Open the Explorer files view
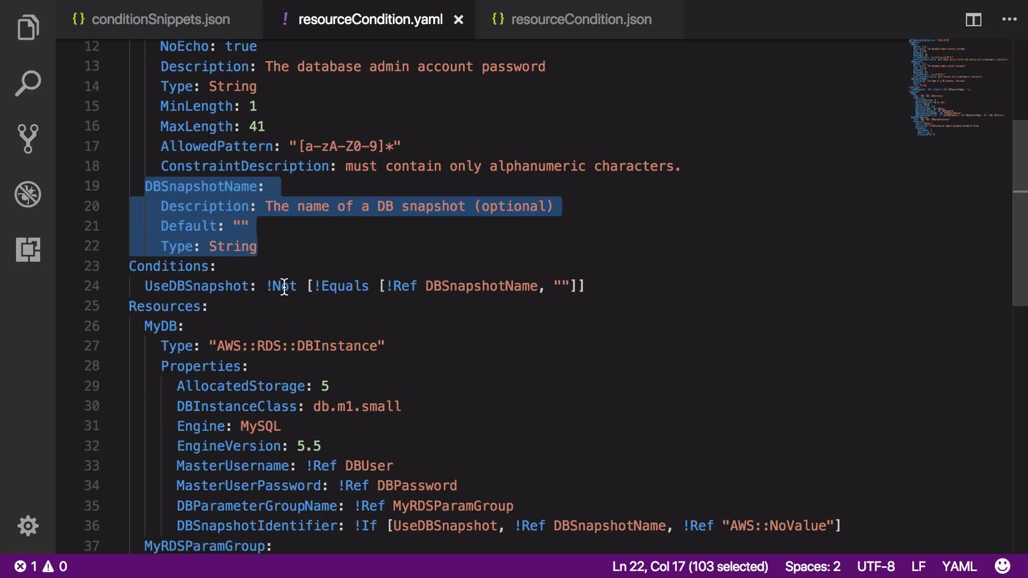This screenshot has width=1028, height=578. pos(28,28)
